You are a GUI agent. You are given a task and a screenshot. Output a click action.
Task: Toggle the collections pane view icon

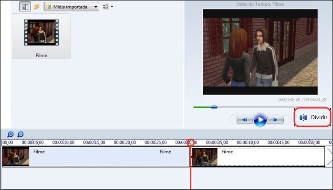pyautogui.click(x=25, y=7)
